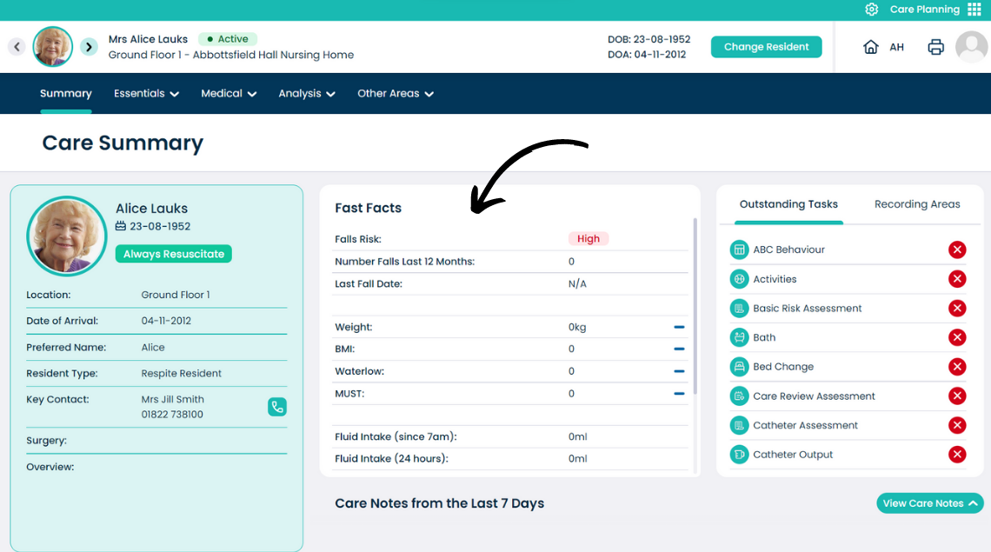Expand the Medical menu
Screen dimensions: 991x552
pos(228,94)
